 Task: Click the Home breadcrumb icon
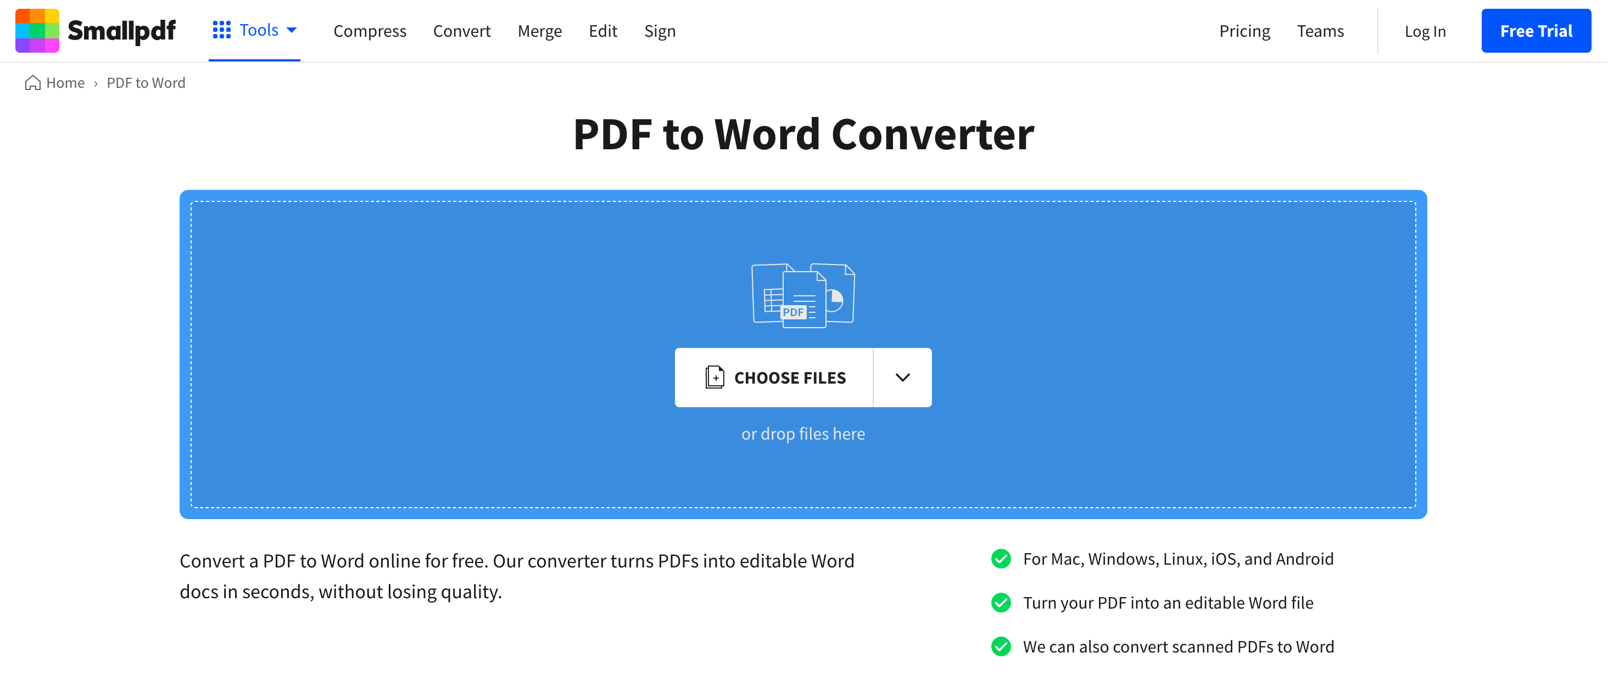pyautogui.click(x=32, y=83)
